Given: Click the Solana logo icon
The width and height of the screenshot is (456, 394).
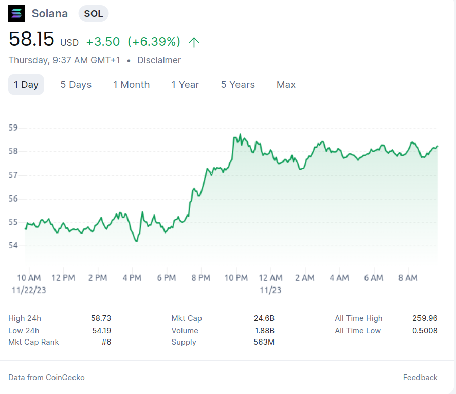Looking at the screenshot, I should point(16,13).
